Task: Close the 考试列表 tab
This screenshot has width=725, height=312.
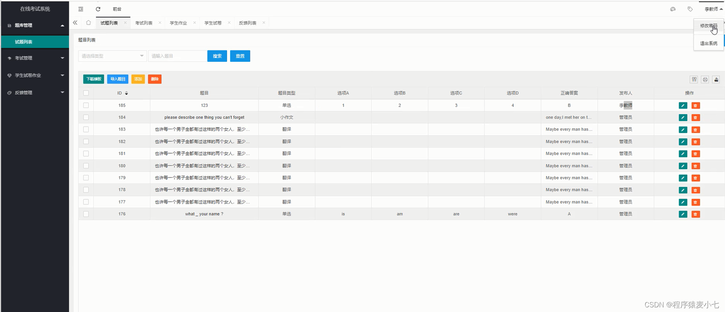Action: pos(160,23)
